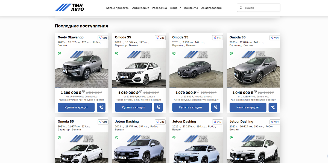Click the crossed-out price 1 219 000 ₽

point(151,93)
